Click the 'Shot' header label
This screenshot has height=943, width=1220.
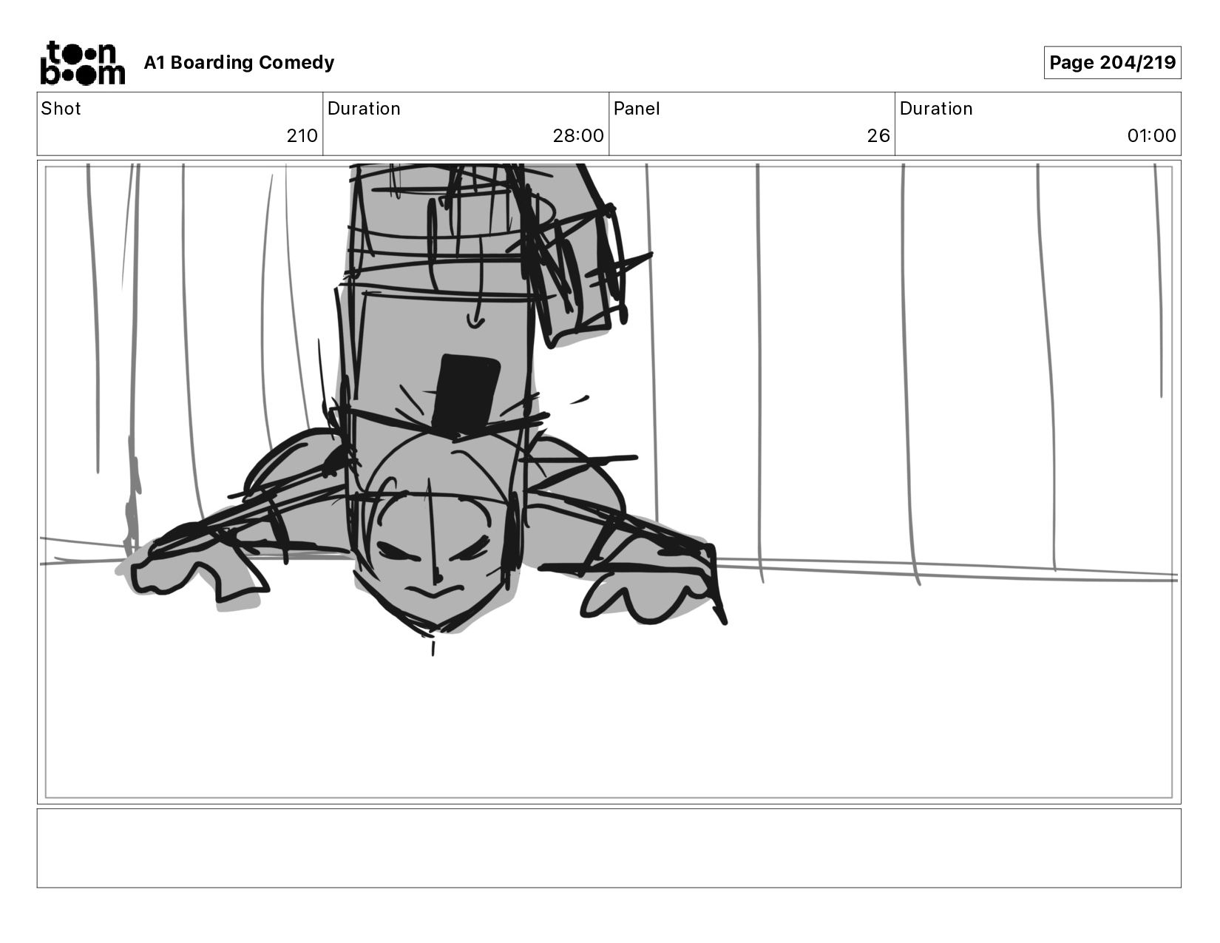[61, 109]
